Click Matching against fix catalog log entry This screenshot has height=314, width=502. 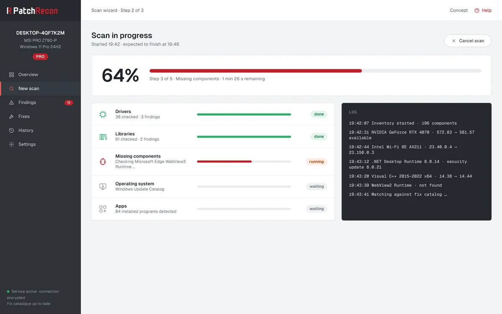pyautogui.click(x=398, y=194)
